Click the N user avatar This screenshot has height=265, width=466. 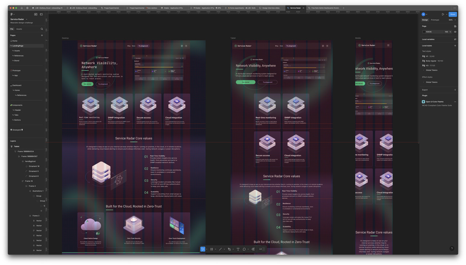[x=423, y=14]
